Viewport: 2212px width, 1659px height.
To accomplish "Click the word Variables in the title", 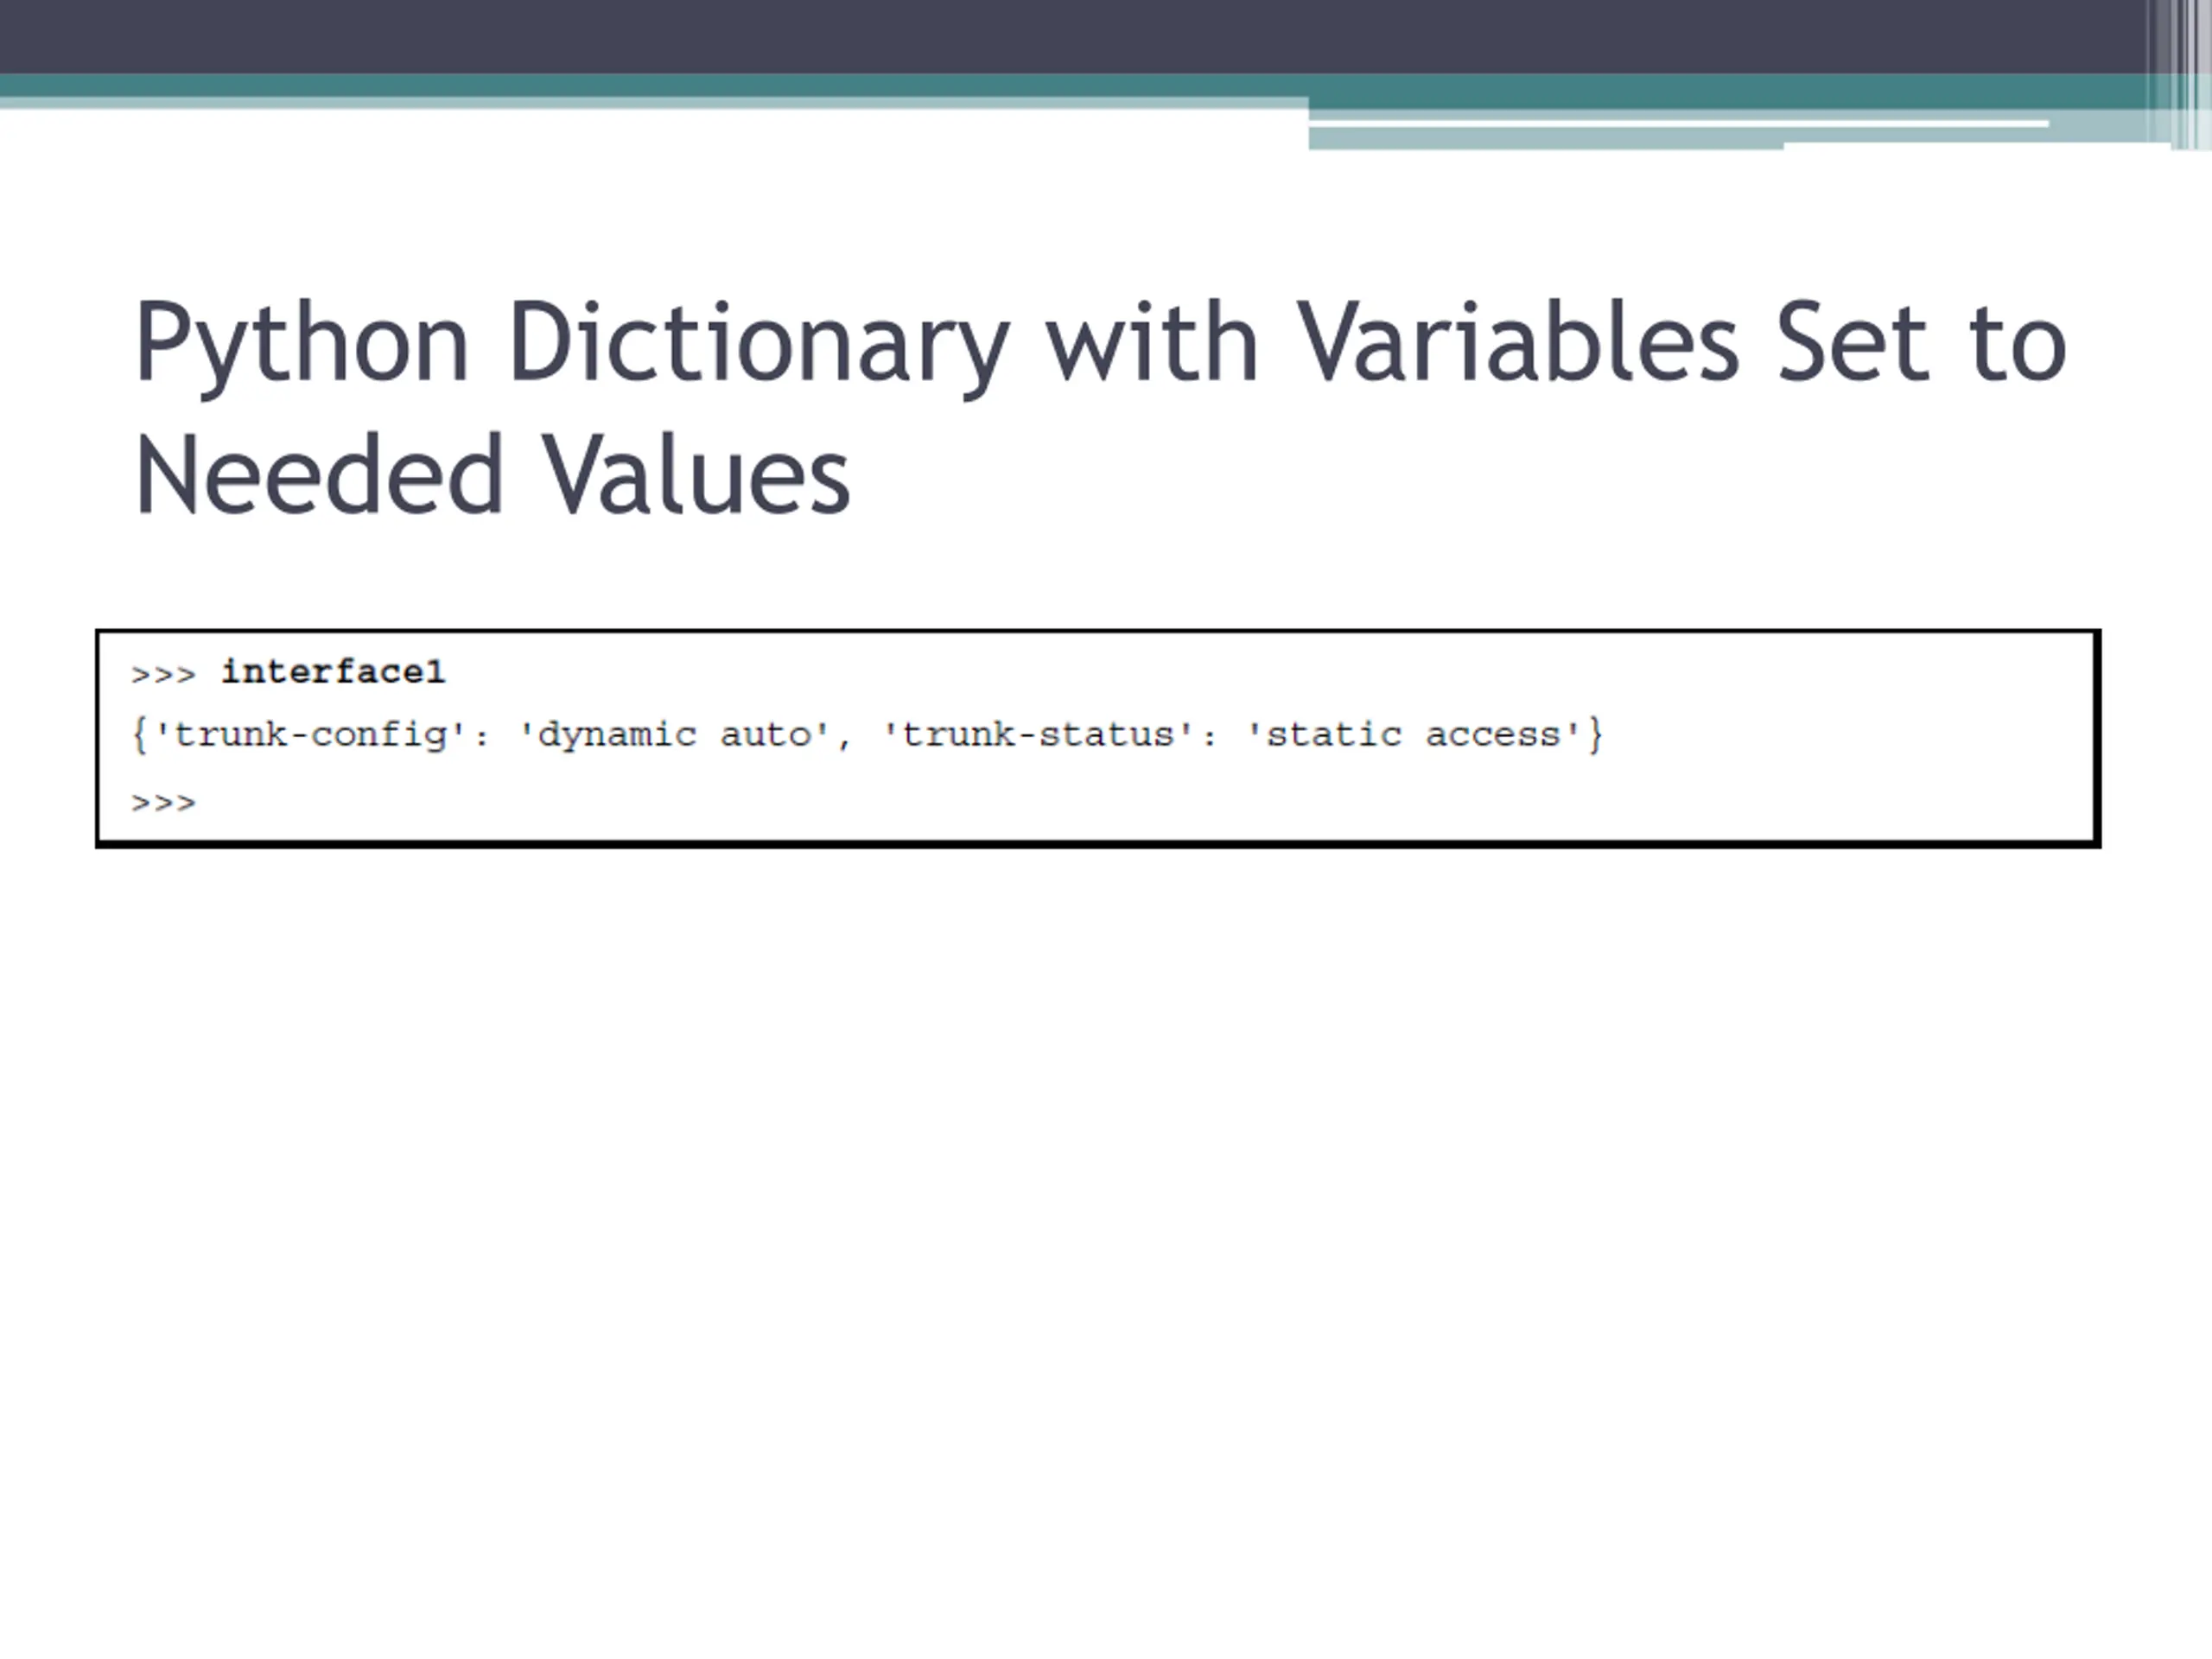I will [x=1517, y=343].
